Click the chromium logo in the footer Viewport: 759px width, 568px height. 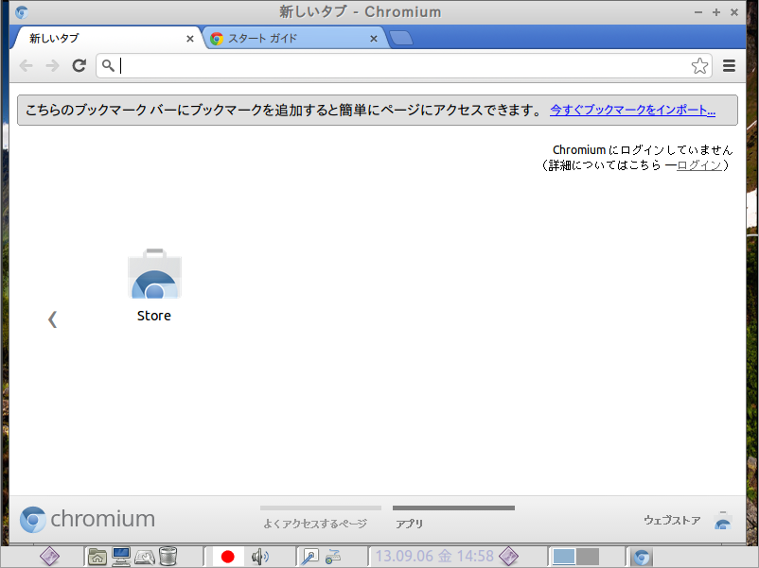click(x=87, y=519)
